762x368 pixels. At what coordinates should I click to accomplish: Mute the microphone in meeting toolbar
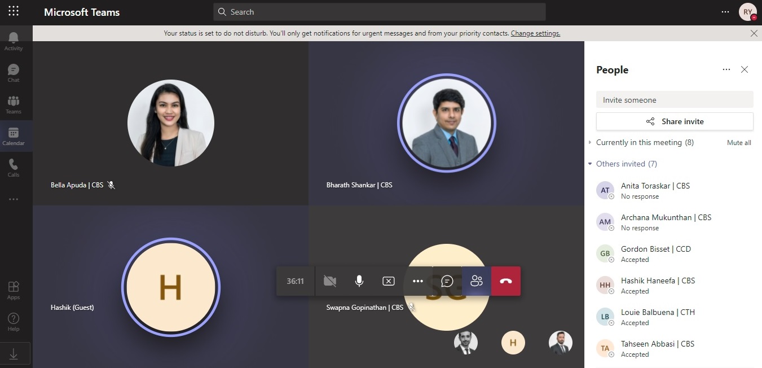coord(359,281)
